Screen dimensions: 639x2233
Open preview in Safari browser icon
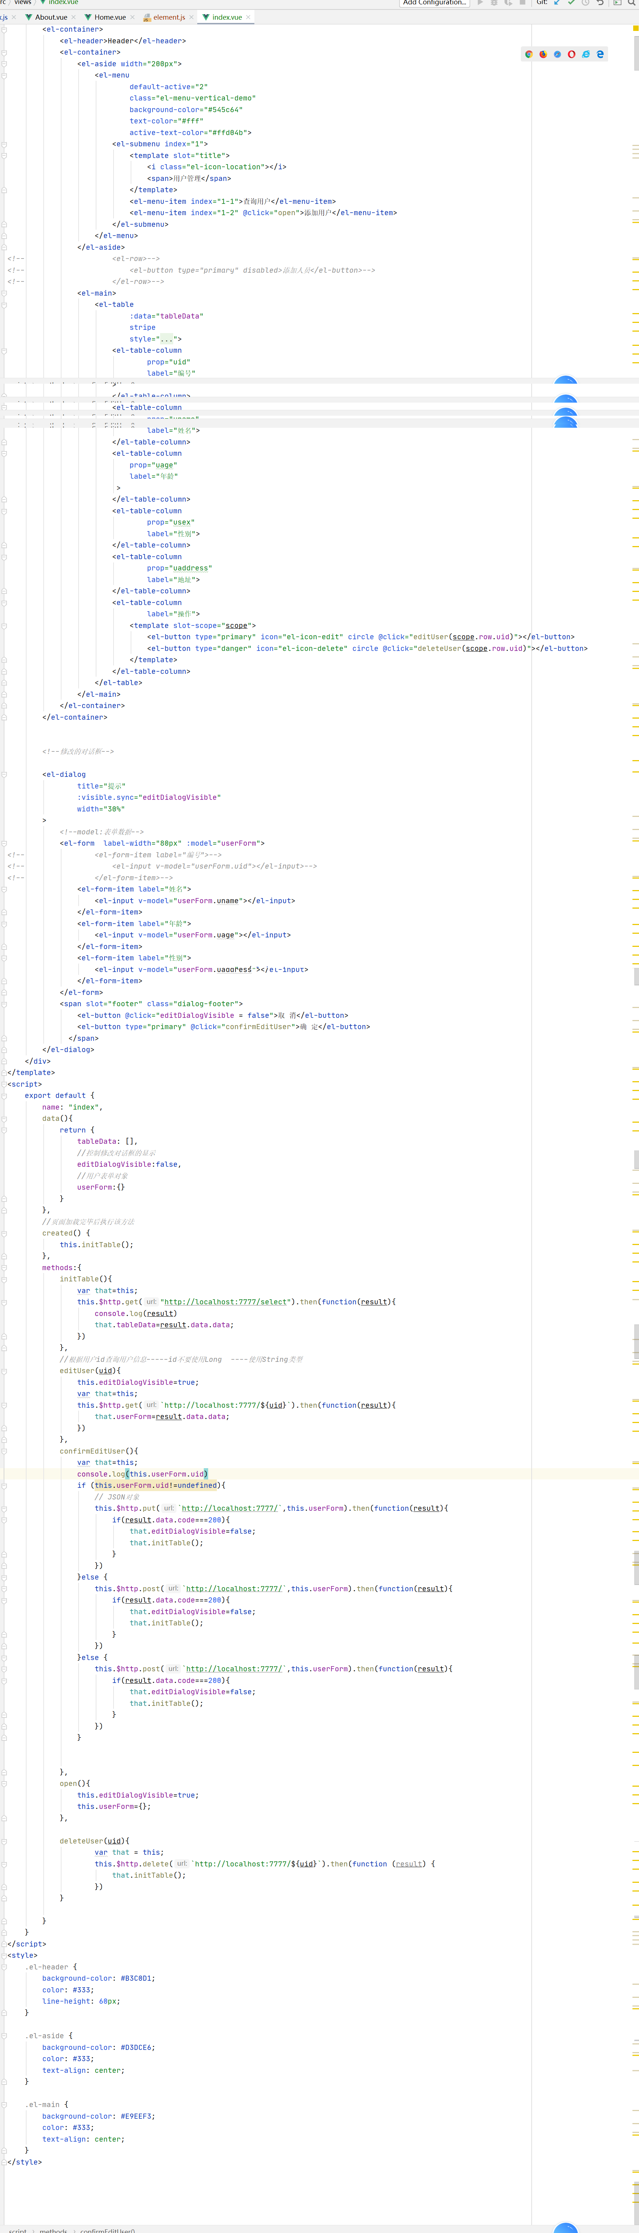point(557,54)
